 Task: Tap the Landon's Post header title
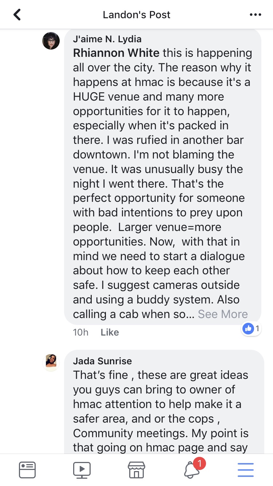tap(136, 15)
